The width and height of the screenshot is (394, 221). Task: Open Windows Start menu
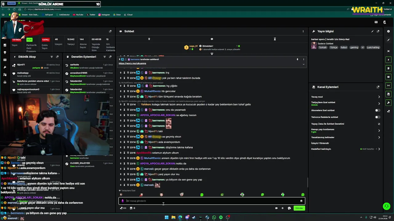point(167,217)
